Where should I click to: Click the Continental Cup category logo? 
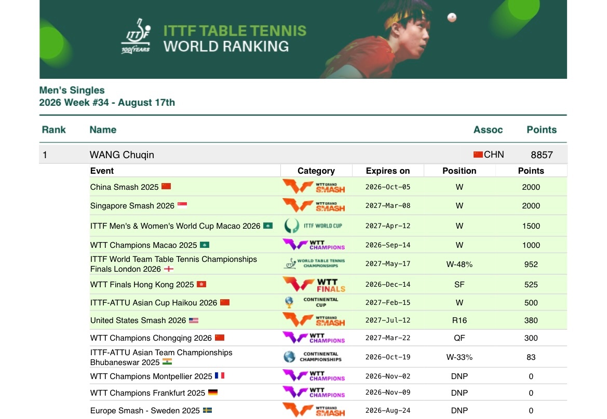(x=312, y=302)
